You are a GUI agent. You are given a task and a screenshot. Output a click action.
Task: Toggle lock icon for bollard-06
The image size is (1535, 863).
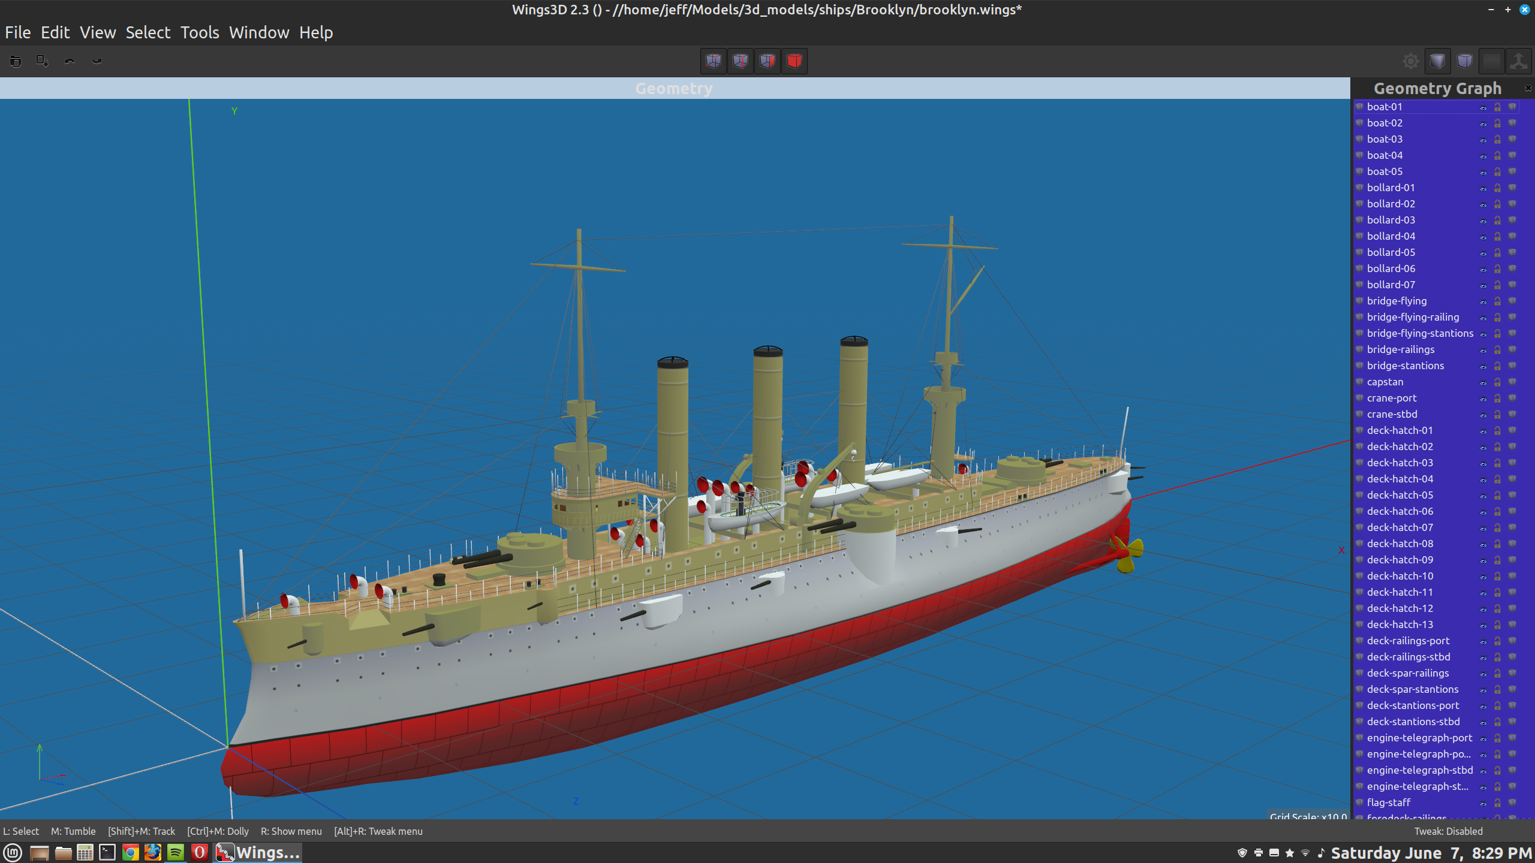pos(1497,268)
